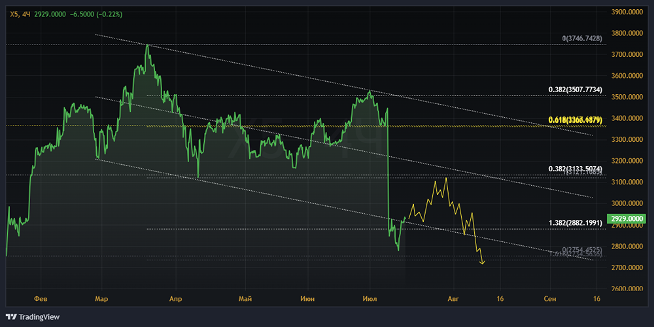Click the TradingView logo icon
Image resolution: width=654 pixels, height=327 pixels.
pos(11,317)
